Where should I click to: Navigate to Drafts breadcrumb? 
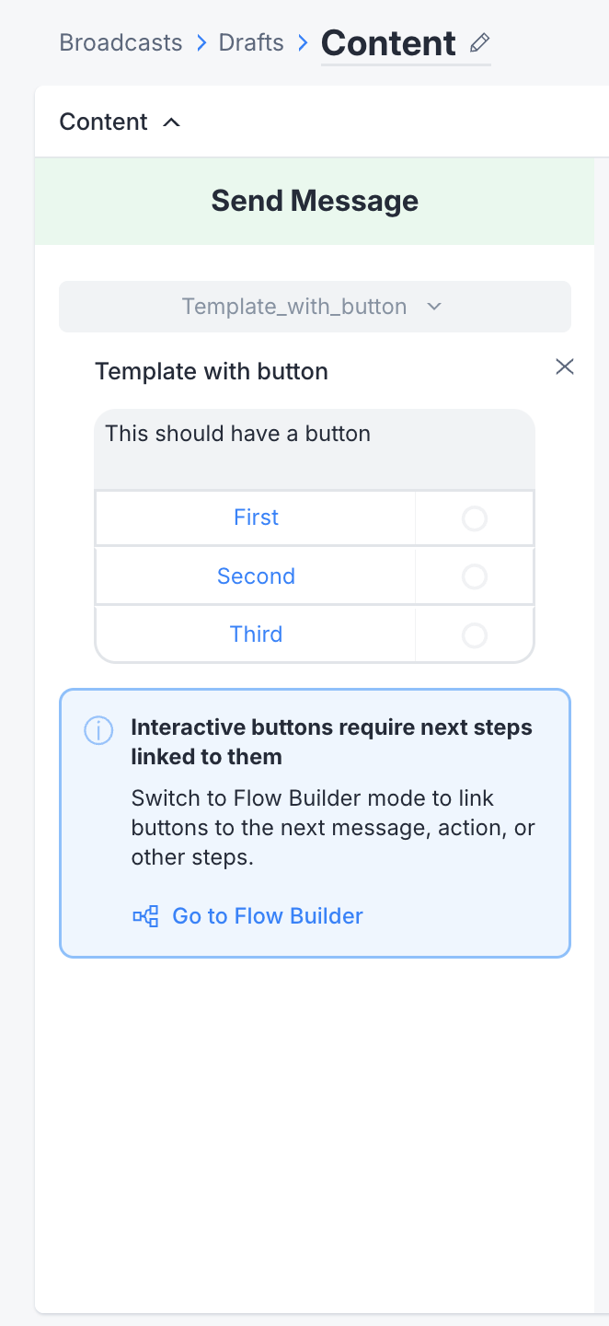pos(251,43)
